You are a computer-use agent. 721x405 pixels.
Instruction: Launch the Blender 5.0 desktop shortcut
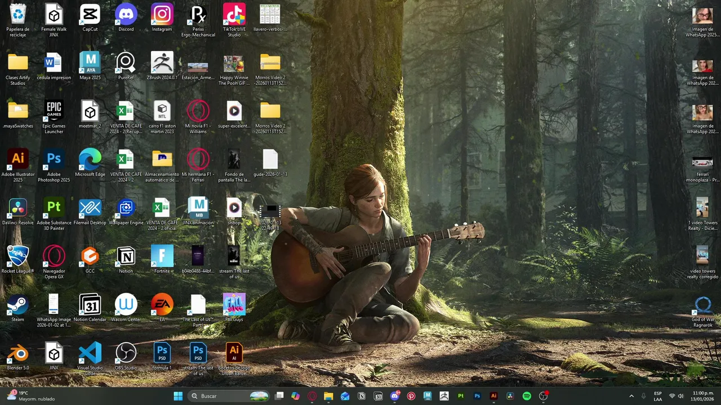tap(18, 357)
